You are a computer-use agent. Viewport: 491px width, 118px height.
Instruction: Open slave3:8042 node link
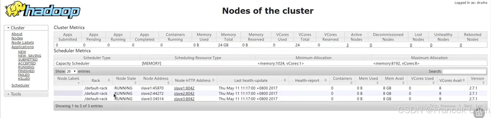click(184, 99)
